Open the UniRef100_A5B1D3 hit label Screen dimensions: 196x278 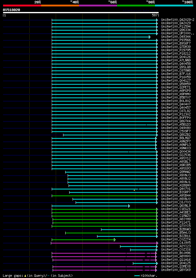click(x=176, y=125)
